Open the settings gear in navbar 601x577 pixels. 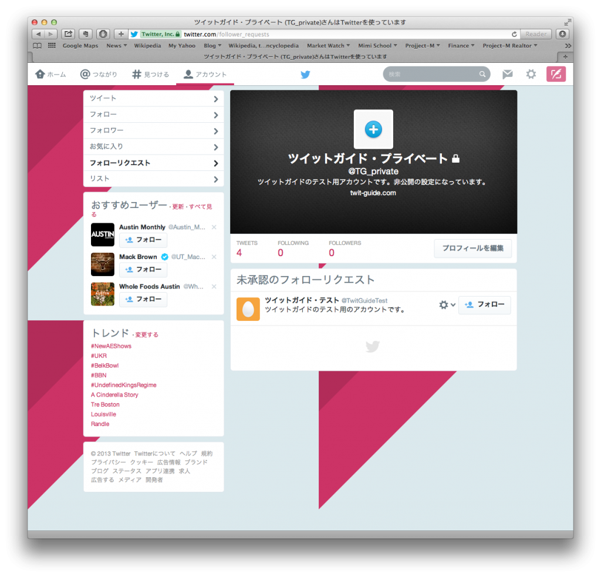(531, 74)
